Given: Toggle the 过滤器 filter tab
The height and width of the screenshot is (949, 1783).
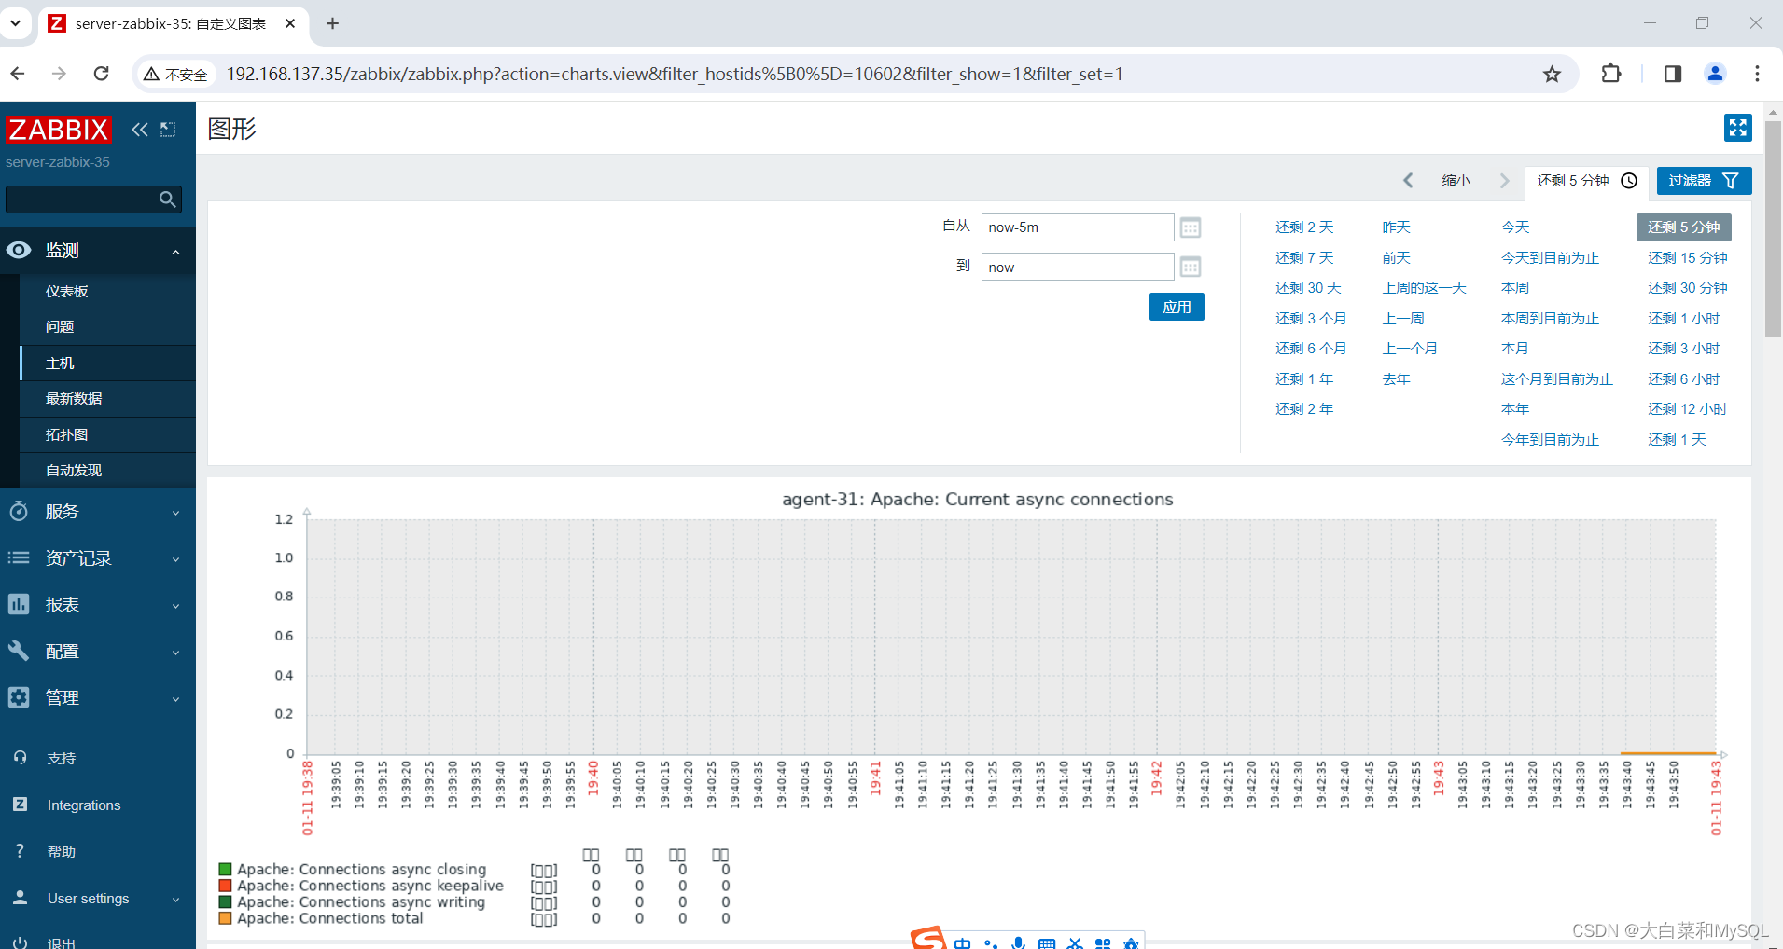Looking at the screenshot, I should click(1704, 181).
